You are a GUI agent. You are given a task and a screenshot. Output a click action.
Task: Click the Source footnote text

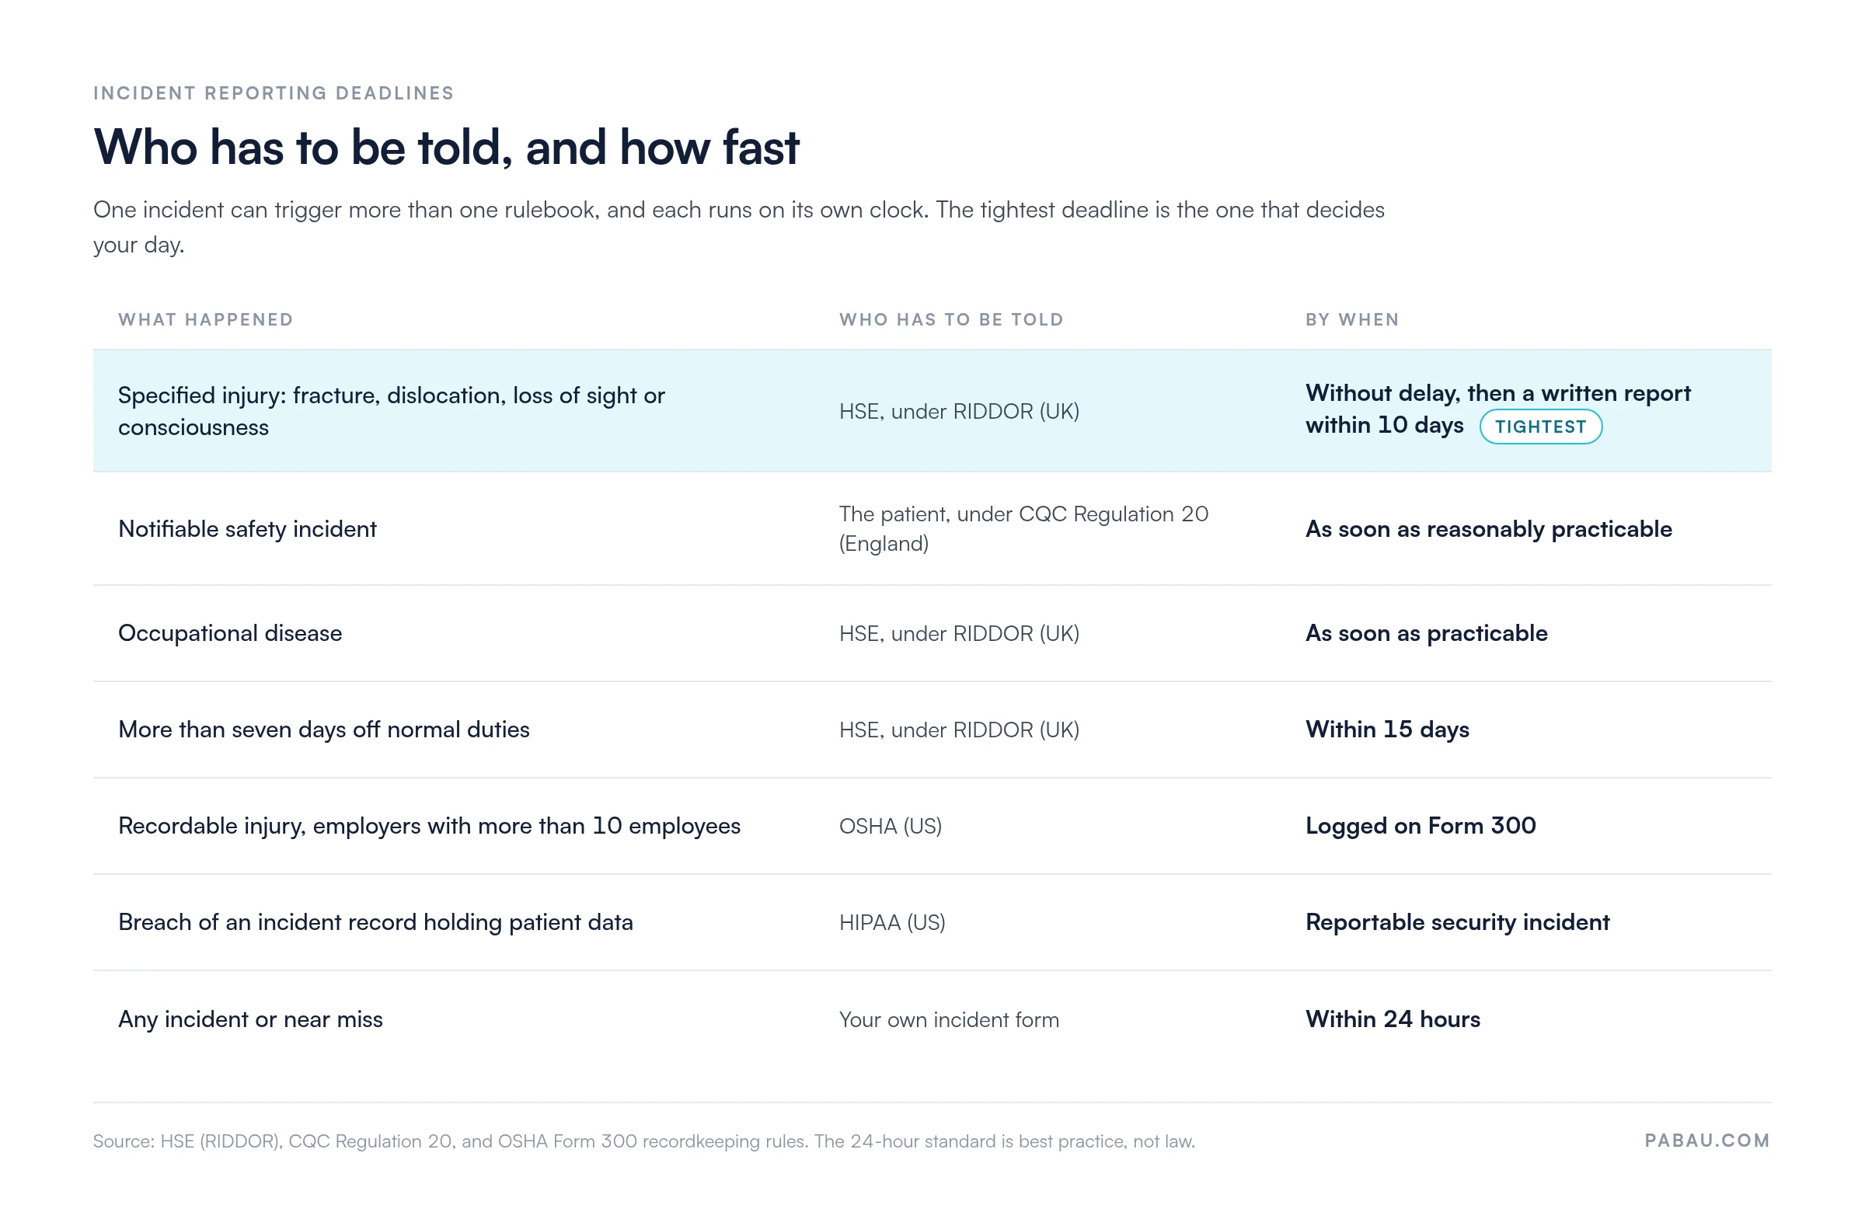coord(643,1141)
